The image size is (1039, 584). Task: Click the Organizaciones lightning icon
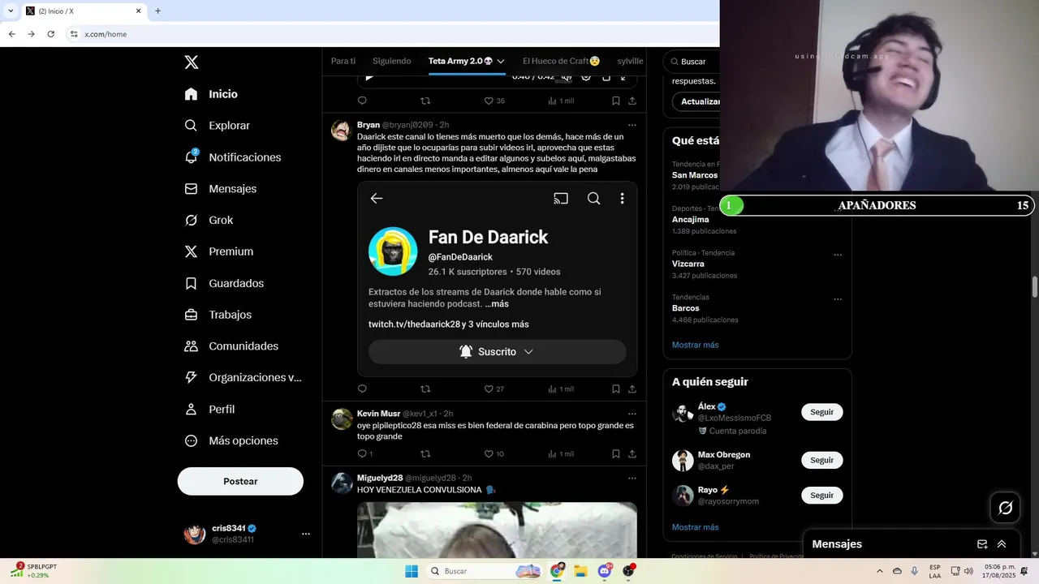[191, 377]
